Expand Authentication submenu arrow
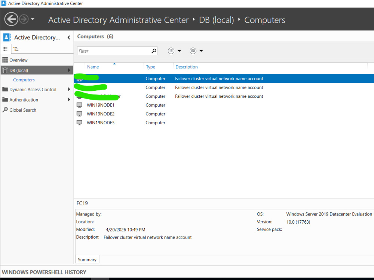This screenshot has width=374, height=280. click(x=69, y=100)
